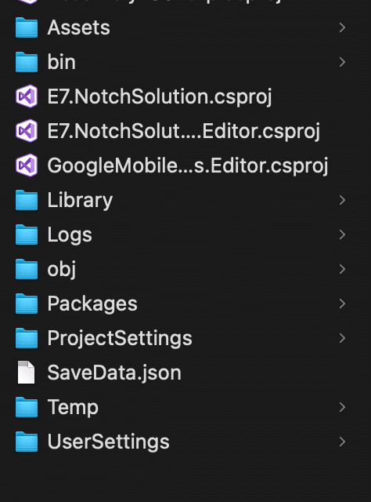Click the SaveData.json document icon

(x=26, y=373)
